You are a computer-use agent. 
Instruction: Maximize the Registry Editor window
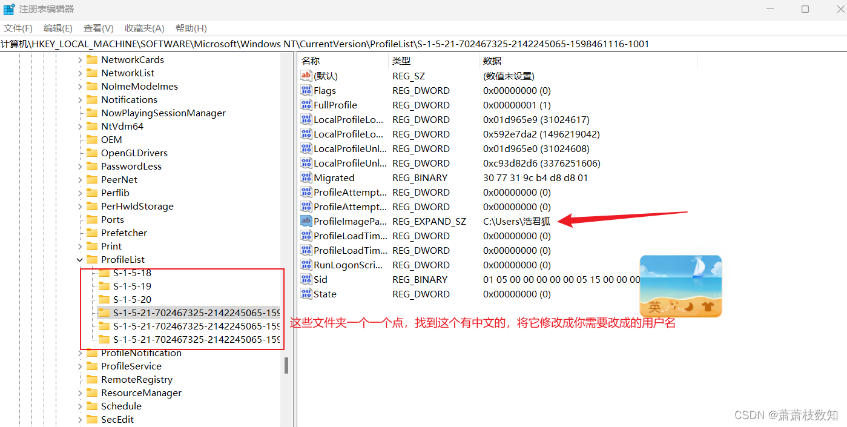805,9
